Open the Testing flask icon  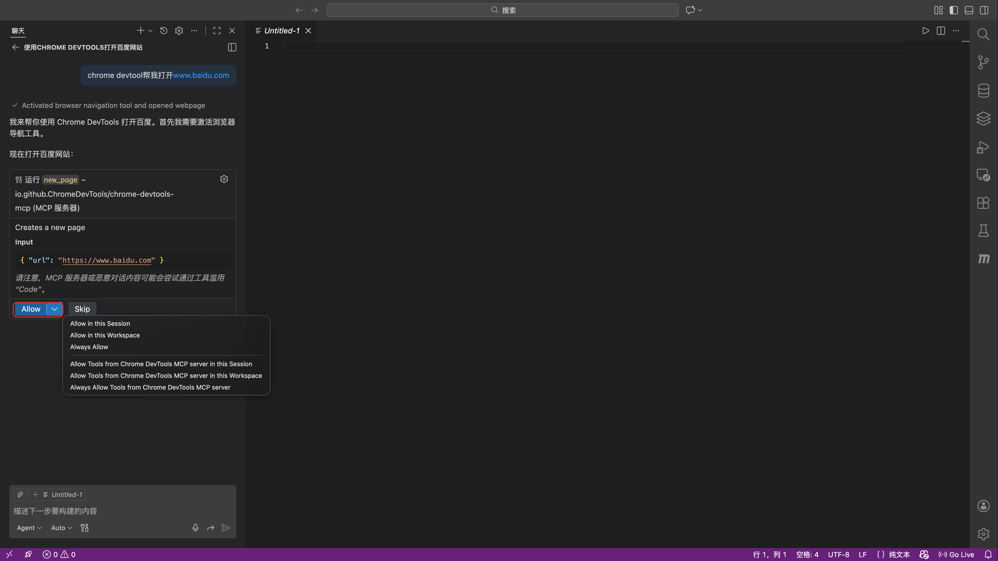pyautogui.click(x=983, y=231)
